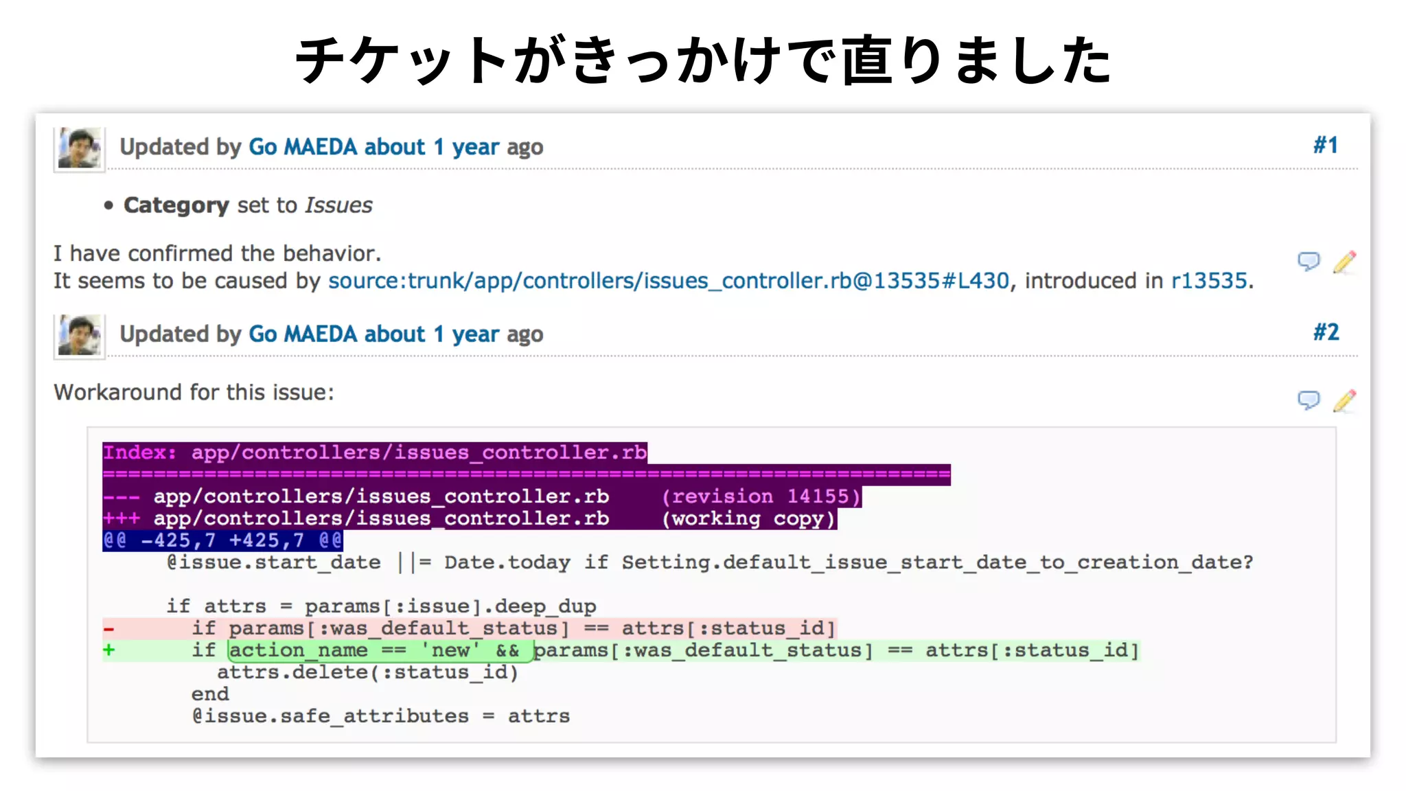Click the '@@ -425,7 +425,7 @@' hunk header
Screen dimensions: 1406x791
click(222, 540)
